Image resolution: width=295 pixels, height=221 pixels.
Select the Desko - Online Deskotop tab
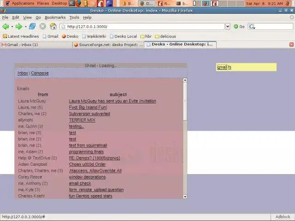[180, 44]
